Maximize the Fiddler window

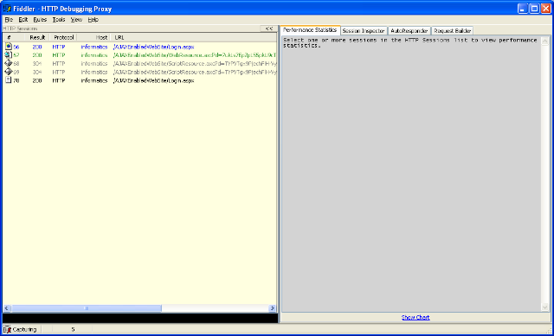(x=535, y=9)
